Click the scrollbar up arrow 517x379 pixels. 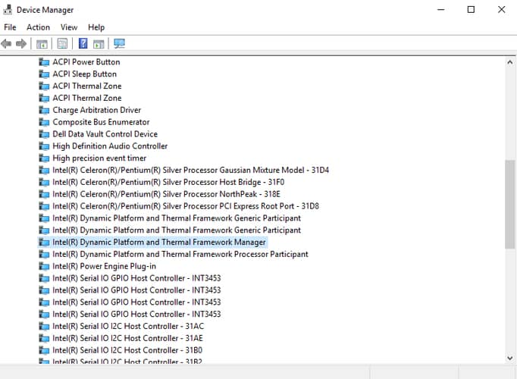coord(509,62)
